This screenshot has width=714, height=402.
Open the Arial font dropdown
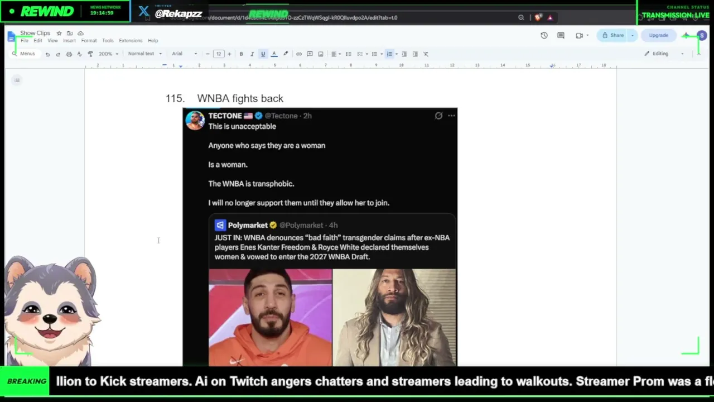coord(185,54)
